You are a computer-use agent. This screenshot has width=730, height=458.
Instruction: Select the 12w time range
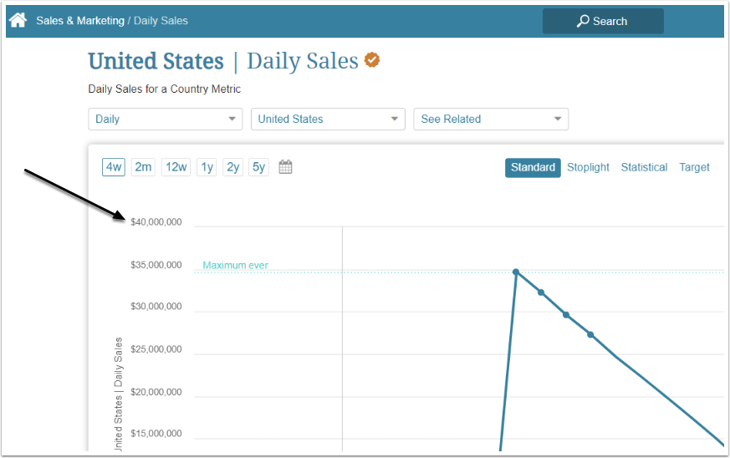pyautogui.click(x=176, y=167)
